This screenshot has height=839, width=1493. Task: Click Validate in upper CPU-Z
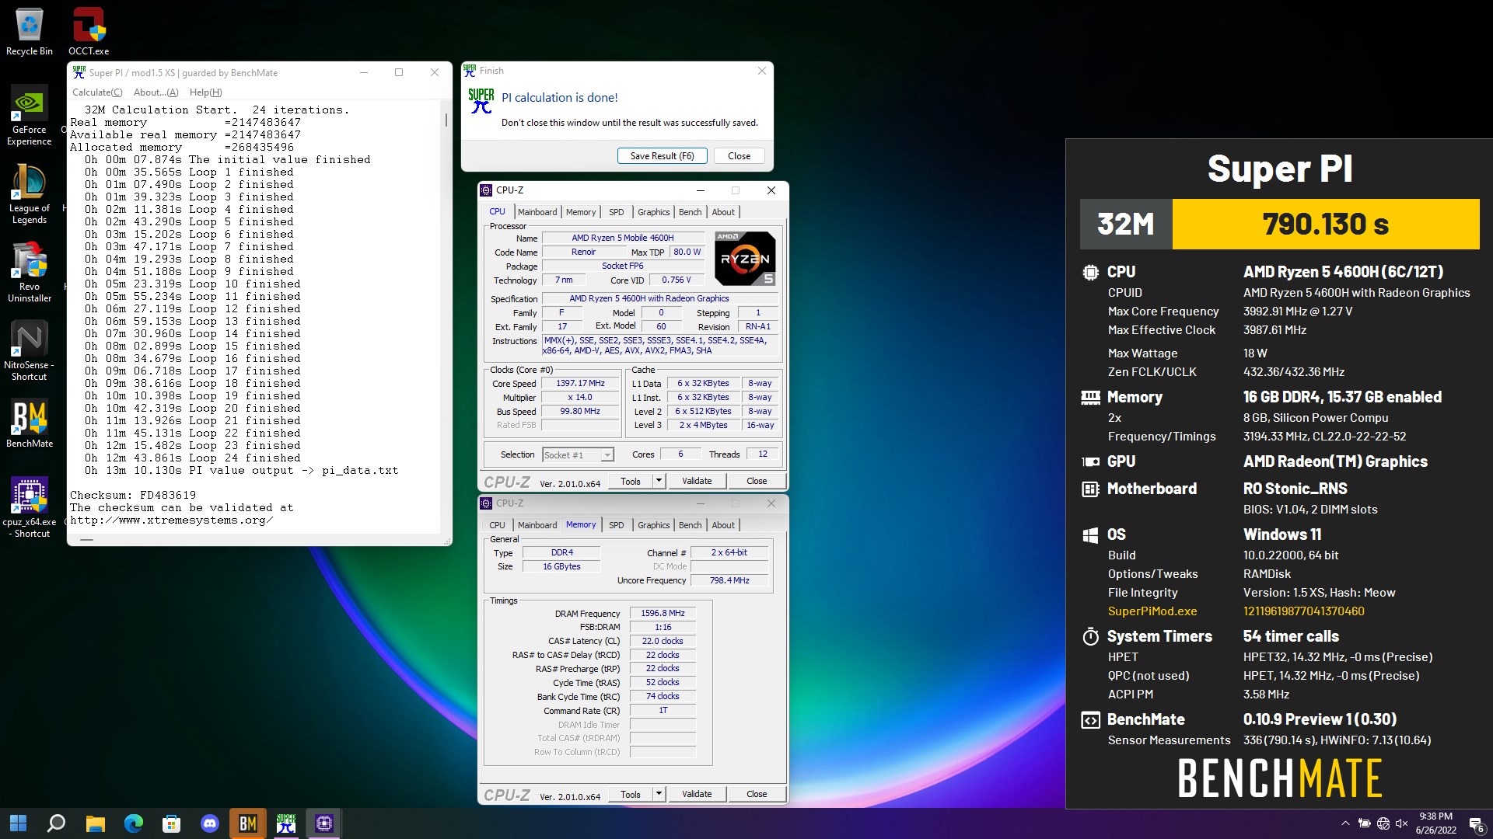(x=697, y=481)
